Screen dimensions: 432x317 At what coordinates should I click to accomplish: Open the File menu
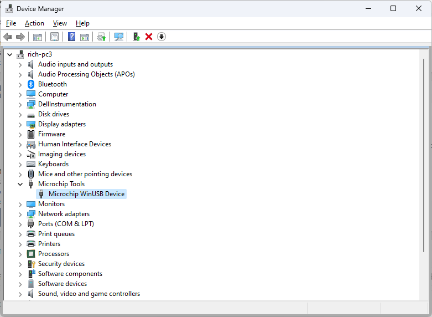coord(11,23)
